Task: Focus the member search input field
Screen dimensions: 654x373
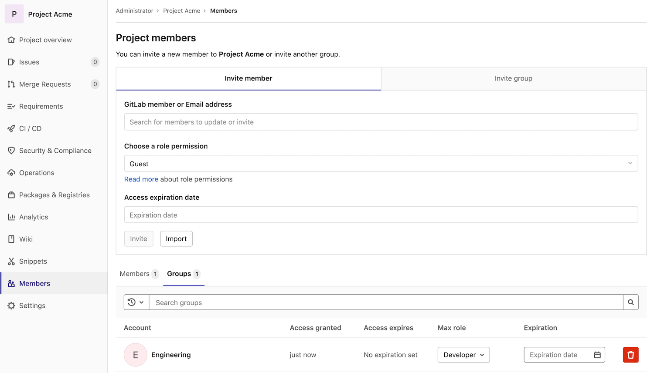Action: tap(381, 122)
